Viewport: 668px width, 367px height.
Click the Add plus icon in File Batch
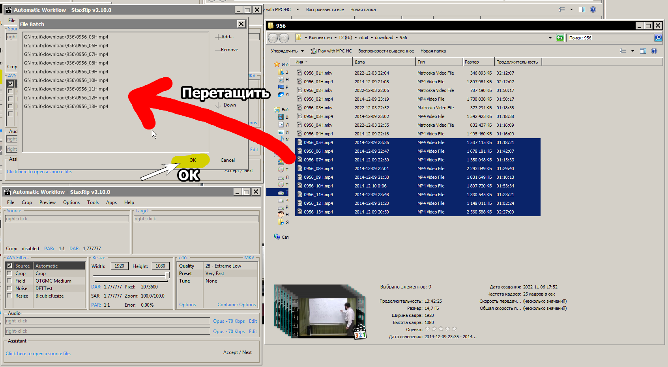[x=217, y=37]
